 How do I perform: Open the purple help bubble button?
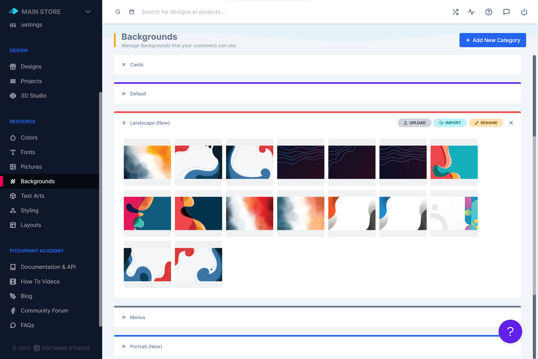[x=510, y=331]
